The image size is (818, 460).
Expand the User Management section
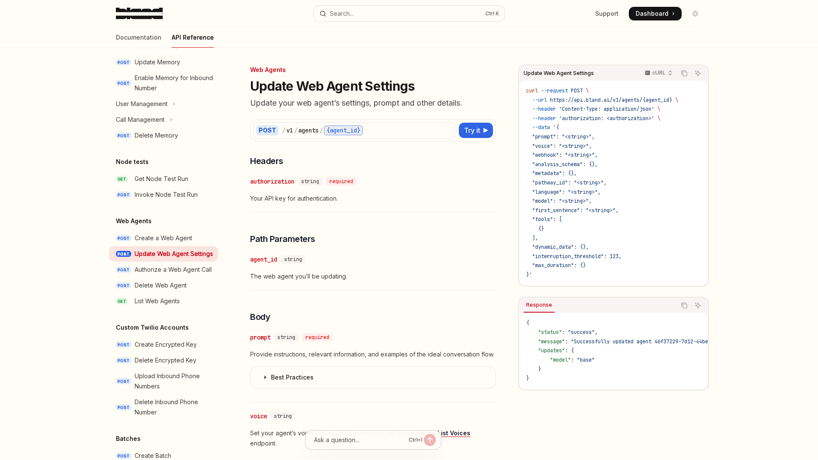[x=146, y=104]
